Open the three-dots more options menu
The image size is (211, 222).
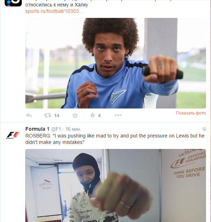(118, 115)
